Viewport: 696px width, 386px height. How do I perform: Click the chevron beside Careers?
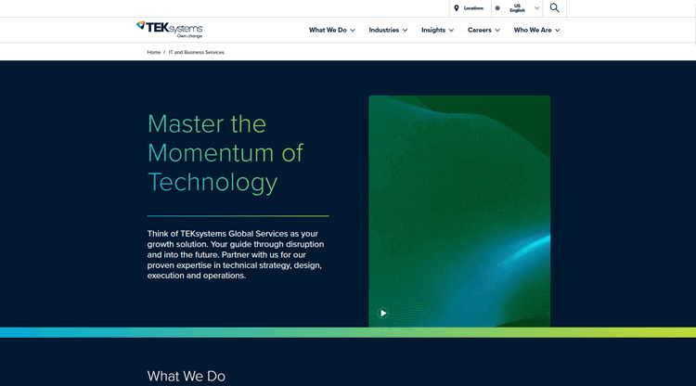tap(497, 31)
